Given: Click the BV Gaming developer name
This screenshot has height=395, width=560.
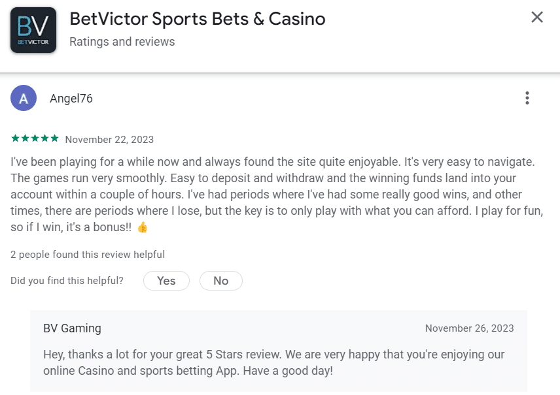Looking at the screenshot, I should click(x=72, y=328).
